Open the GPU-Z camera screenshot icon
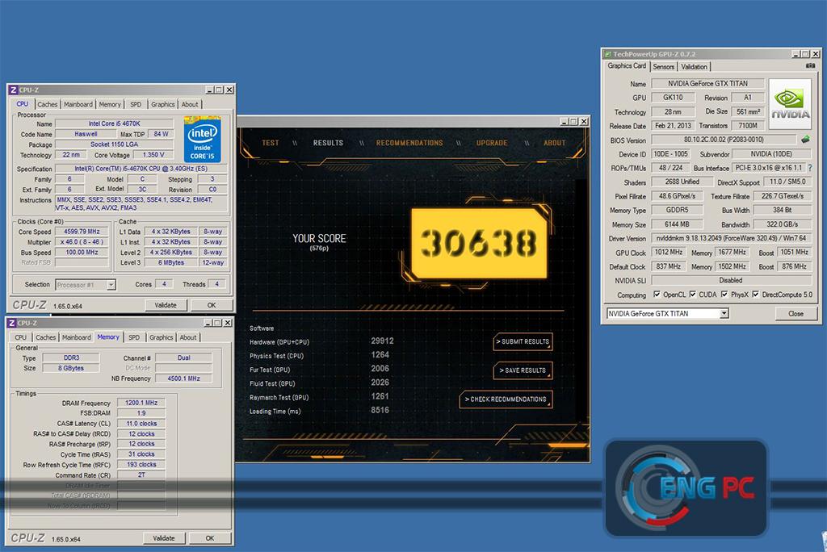Image resolution: width=827 pixels, height=552 pixels. [810, 66]
